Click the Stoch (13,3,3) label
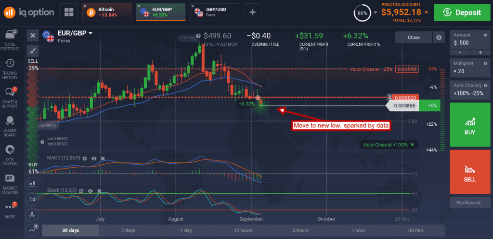The height and width of the screenshot is (239, 493). (62, 190)
